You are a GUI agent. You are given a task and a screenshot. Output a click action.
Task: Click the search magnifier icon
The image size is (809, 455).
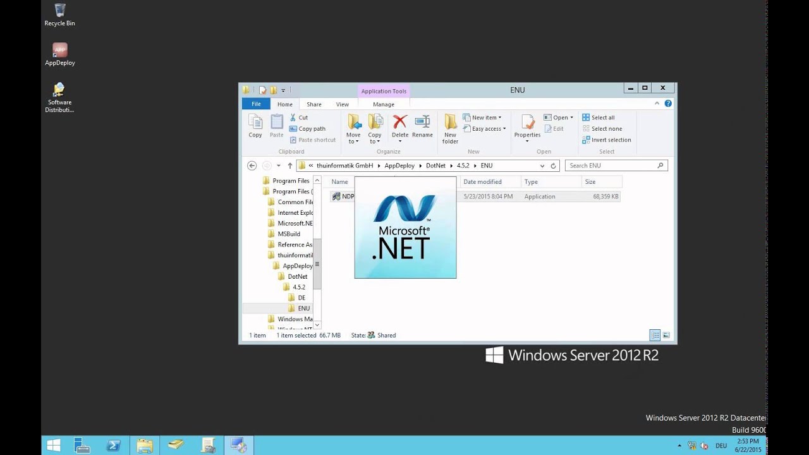click(x=660, y=166)
